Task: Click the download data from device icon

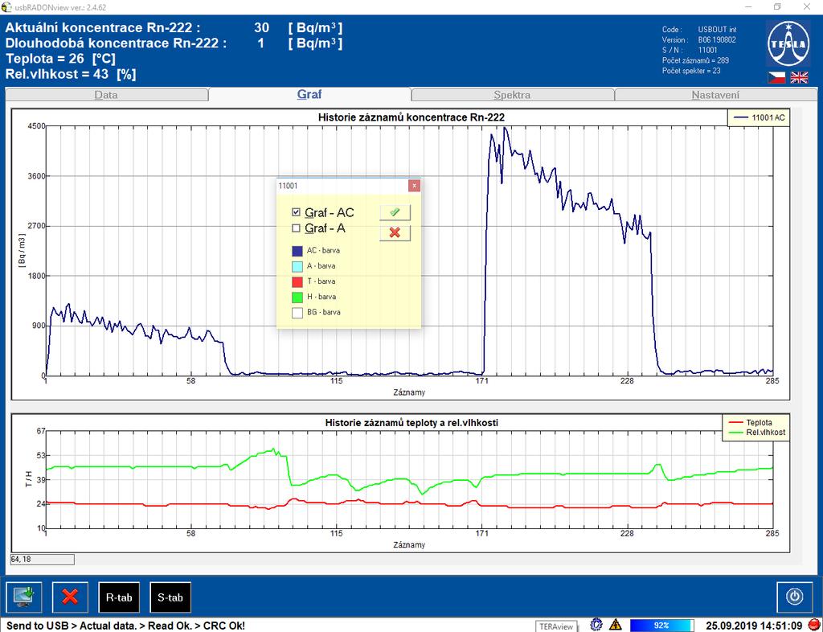Action: pos(23,597)
